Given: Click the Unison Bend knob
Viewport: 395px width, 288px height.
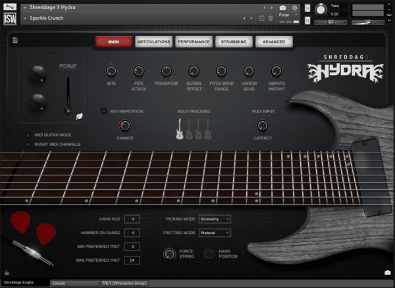Looking at the screenshot, I should coord(249,71).
